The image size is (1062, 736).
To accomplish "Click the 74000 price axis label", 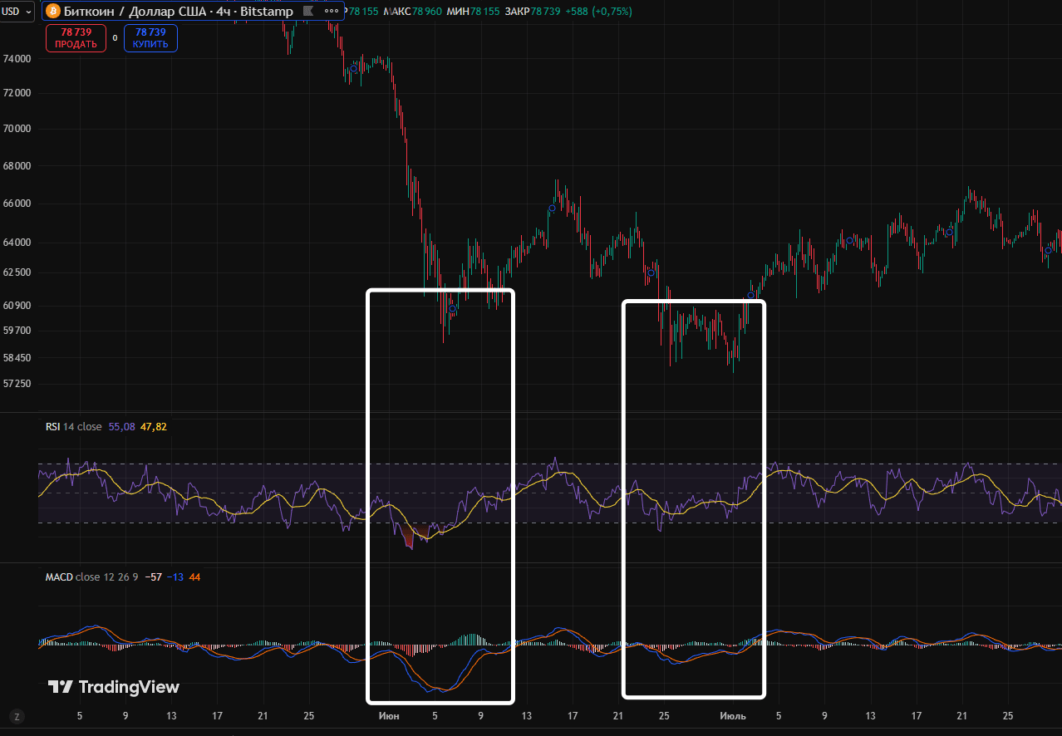I will point(17,59).
